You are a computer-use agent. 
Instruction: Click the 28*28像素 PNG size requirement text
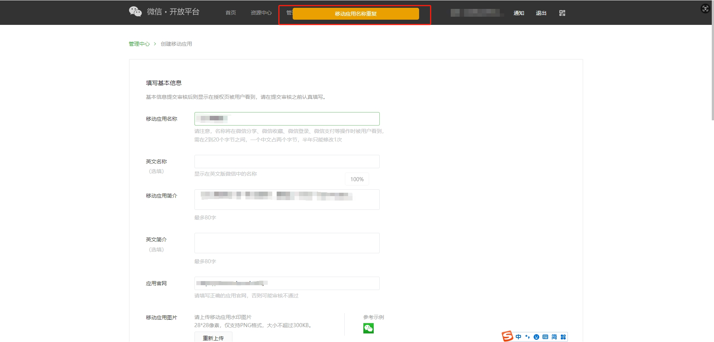253,325
